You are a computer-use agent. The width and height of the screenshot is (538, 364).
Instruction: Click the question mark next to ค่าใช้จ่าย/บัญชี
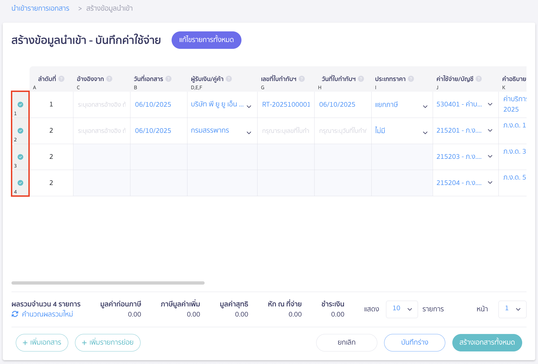tap(478, 79)
